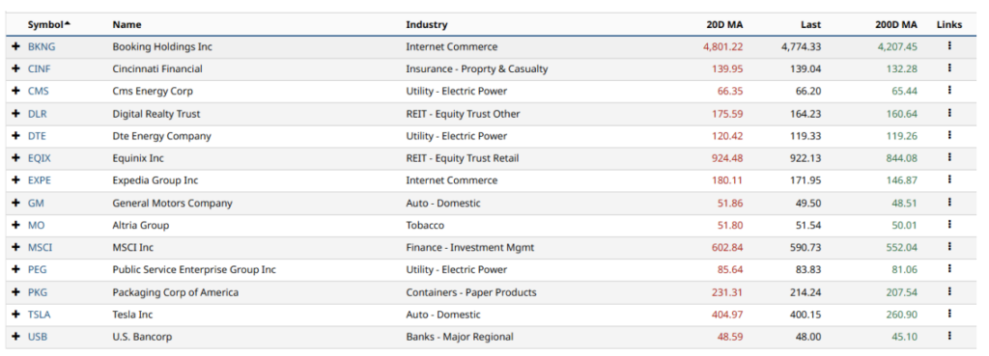Expand the EXPE row details

(x=15, y=180)
